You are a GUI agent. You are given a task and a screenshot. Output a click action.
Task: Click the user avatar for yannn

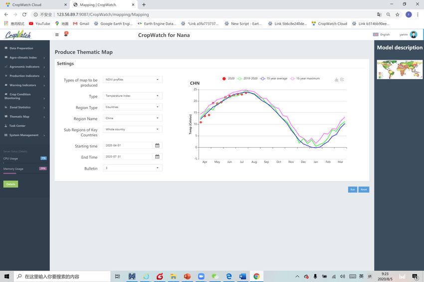click(414, 34)
